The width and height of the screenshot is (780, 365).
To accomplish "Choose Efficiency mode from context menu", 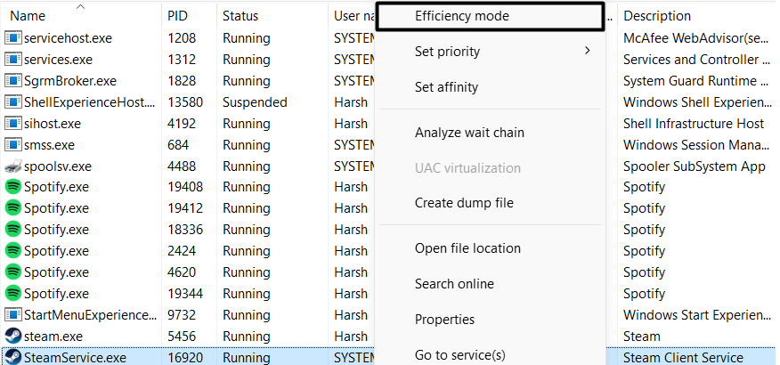I will pos(461,16).
